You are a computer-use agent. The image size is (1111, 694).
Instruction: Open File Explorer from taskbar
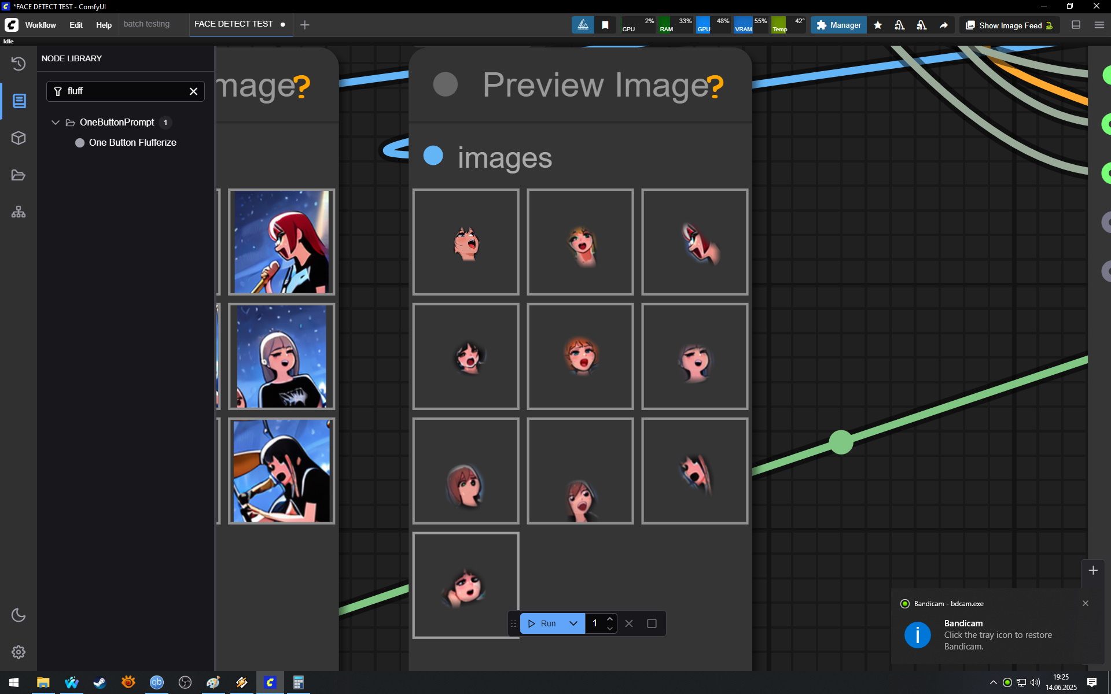pyautogui.click(x=43, y=682)
